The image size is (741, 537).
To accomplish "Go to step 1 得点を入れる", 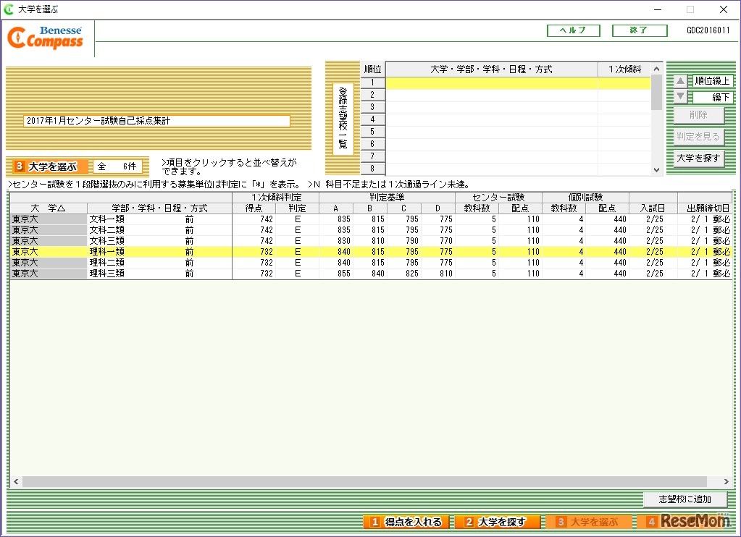I will click(406, 522).
